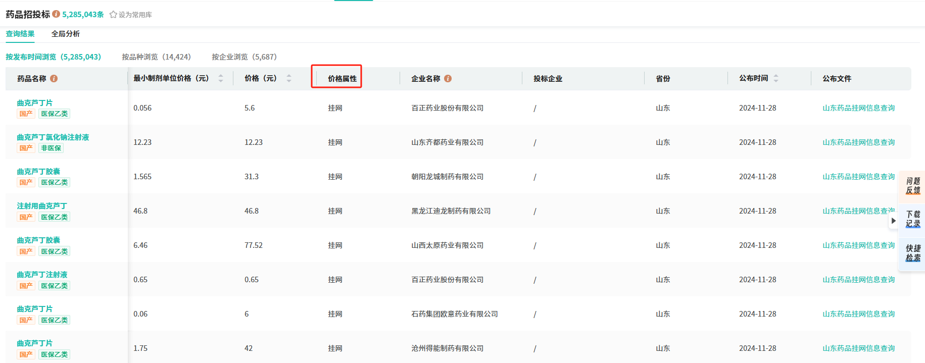The height and width of the screenshot is (363, 925).
Task: Click the 价格属性 column header
Action: click(x=342, y=79)
